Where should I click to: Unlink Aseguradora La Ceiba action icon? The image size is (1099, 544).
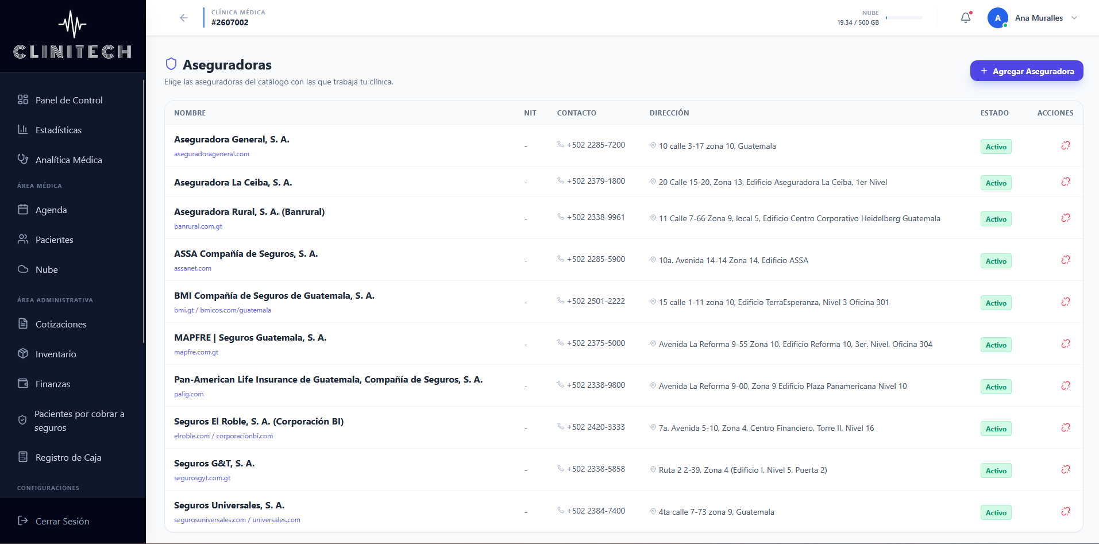(1066, 182)
